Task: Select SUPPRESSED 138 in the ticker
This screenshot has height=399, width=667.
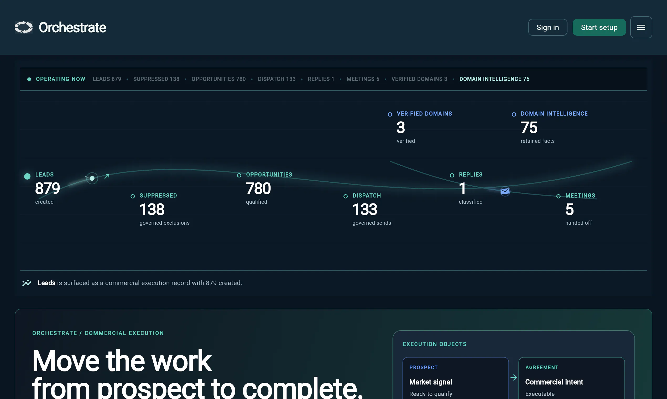Action: (156, 79)
